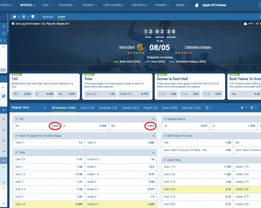
Task: Click globe icon in left sidebar
Action: (x=3, y=96)
